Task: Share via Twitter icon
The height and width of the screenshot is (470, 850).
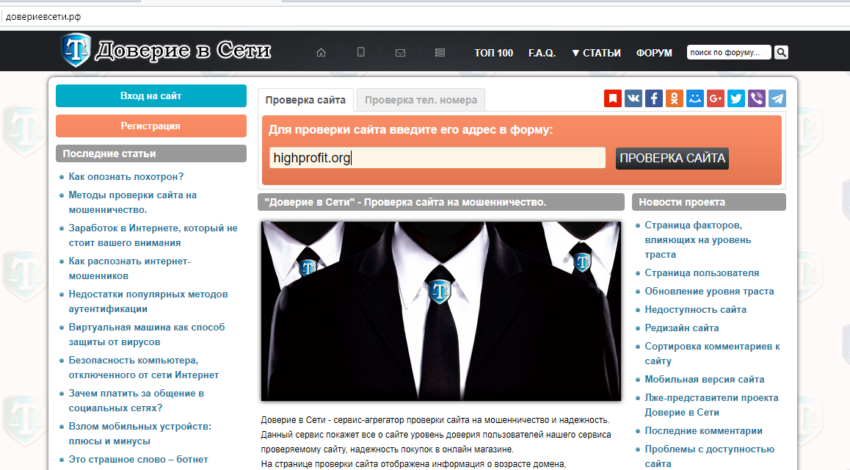Action: click(x=736, y=98)
